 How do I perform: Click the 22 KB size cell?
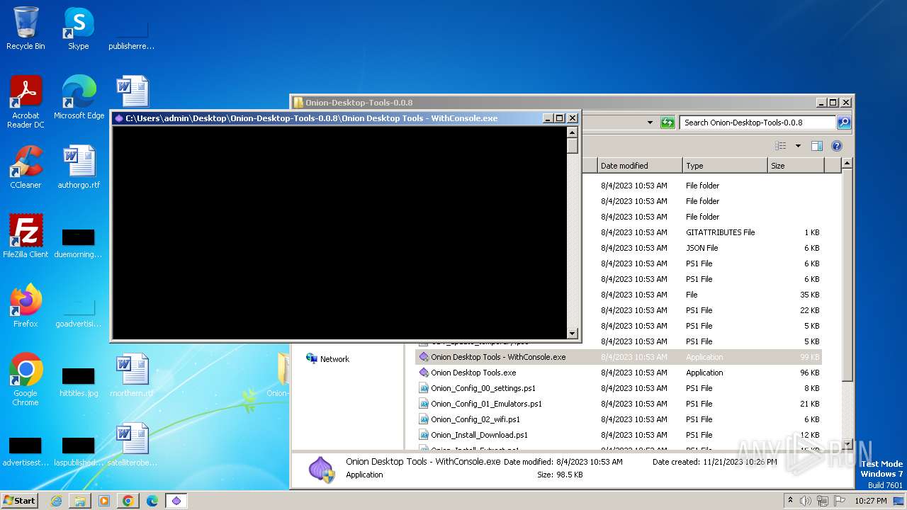pyautogui.click(x=809, y=310)
